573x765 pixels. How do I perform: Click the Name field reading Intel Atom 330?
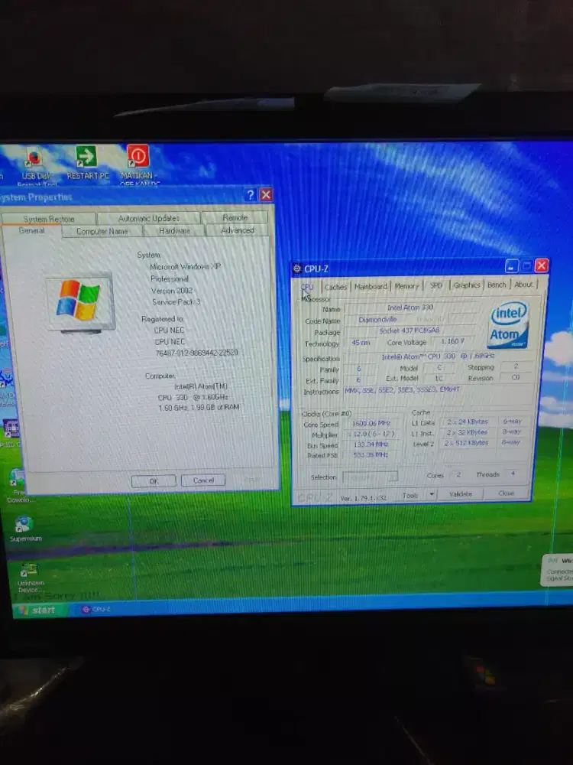pyautogui.click(x=410, y=308)
